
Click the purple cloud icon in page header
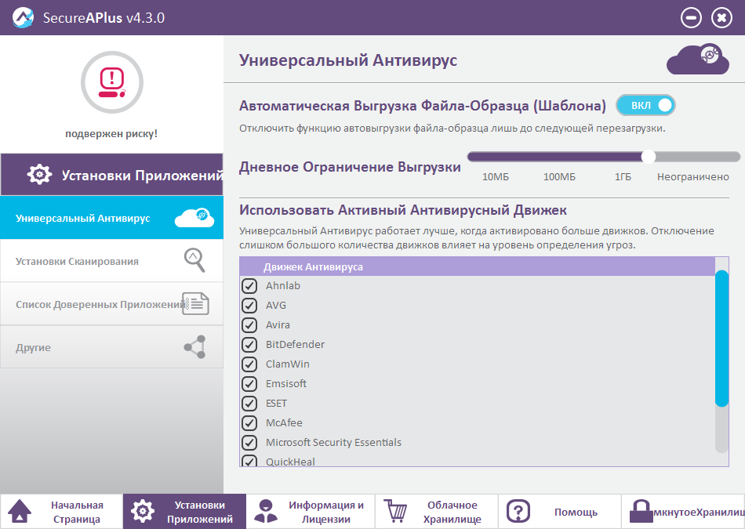point(698,60)
